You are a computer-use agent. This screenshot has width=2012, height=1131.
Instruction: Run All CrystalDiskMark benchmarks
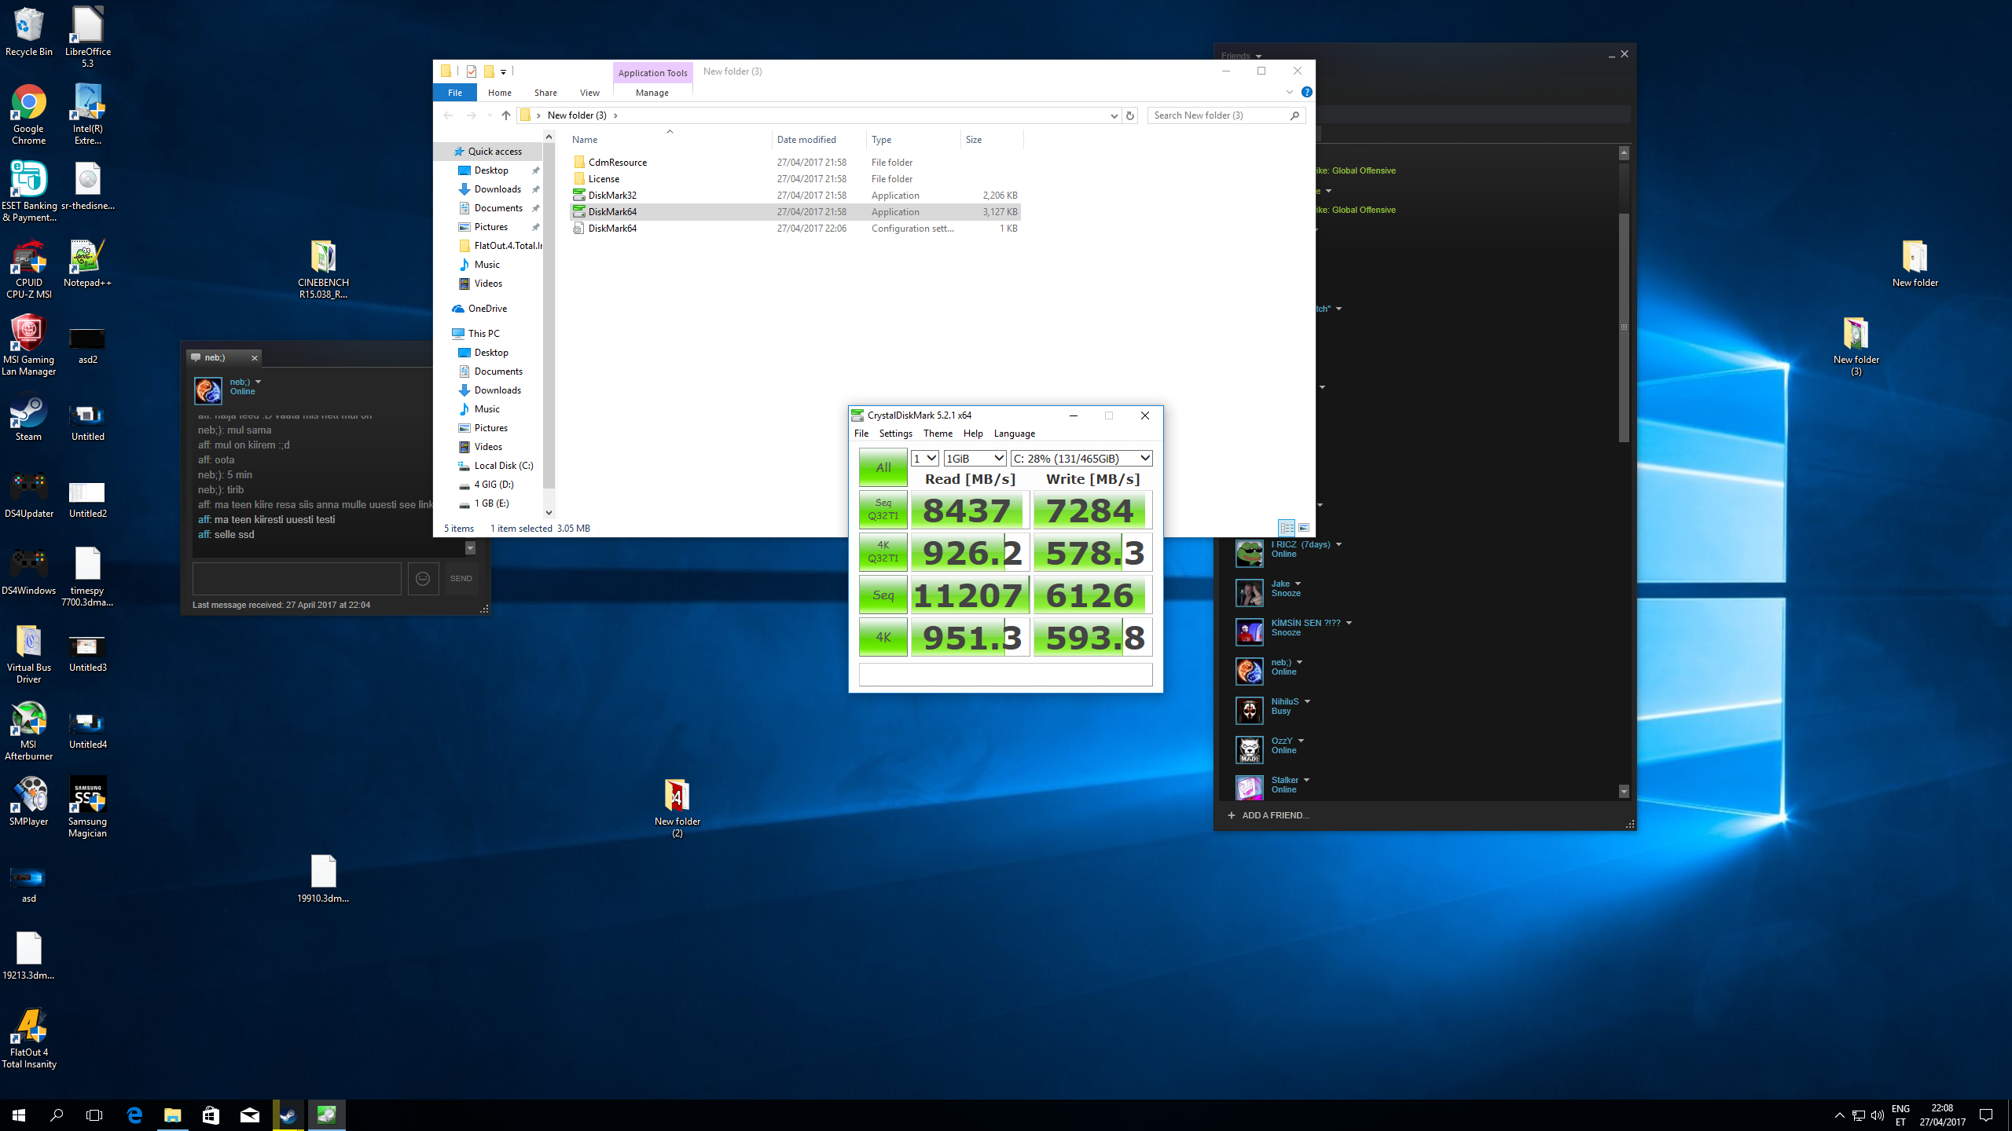click(x=883, y=467)
